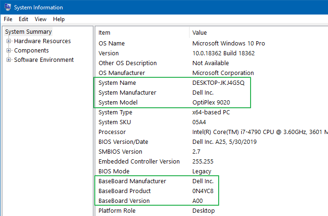The height and width of the screenshot is (216, 328).
Task: Click the OptiPlex 9020 value
Action: pos(211,102)
